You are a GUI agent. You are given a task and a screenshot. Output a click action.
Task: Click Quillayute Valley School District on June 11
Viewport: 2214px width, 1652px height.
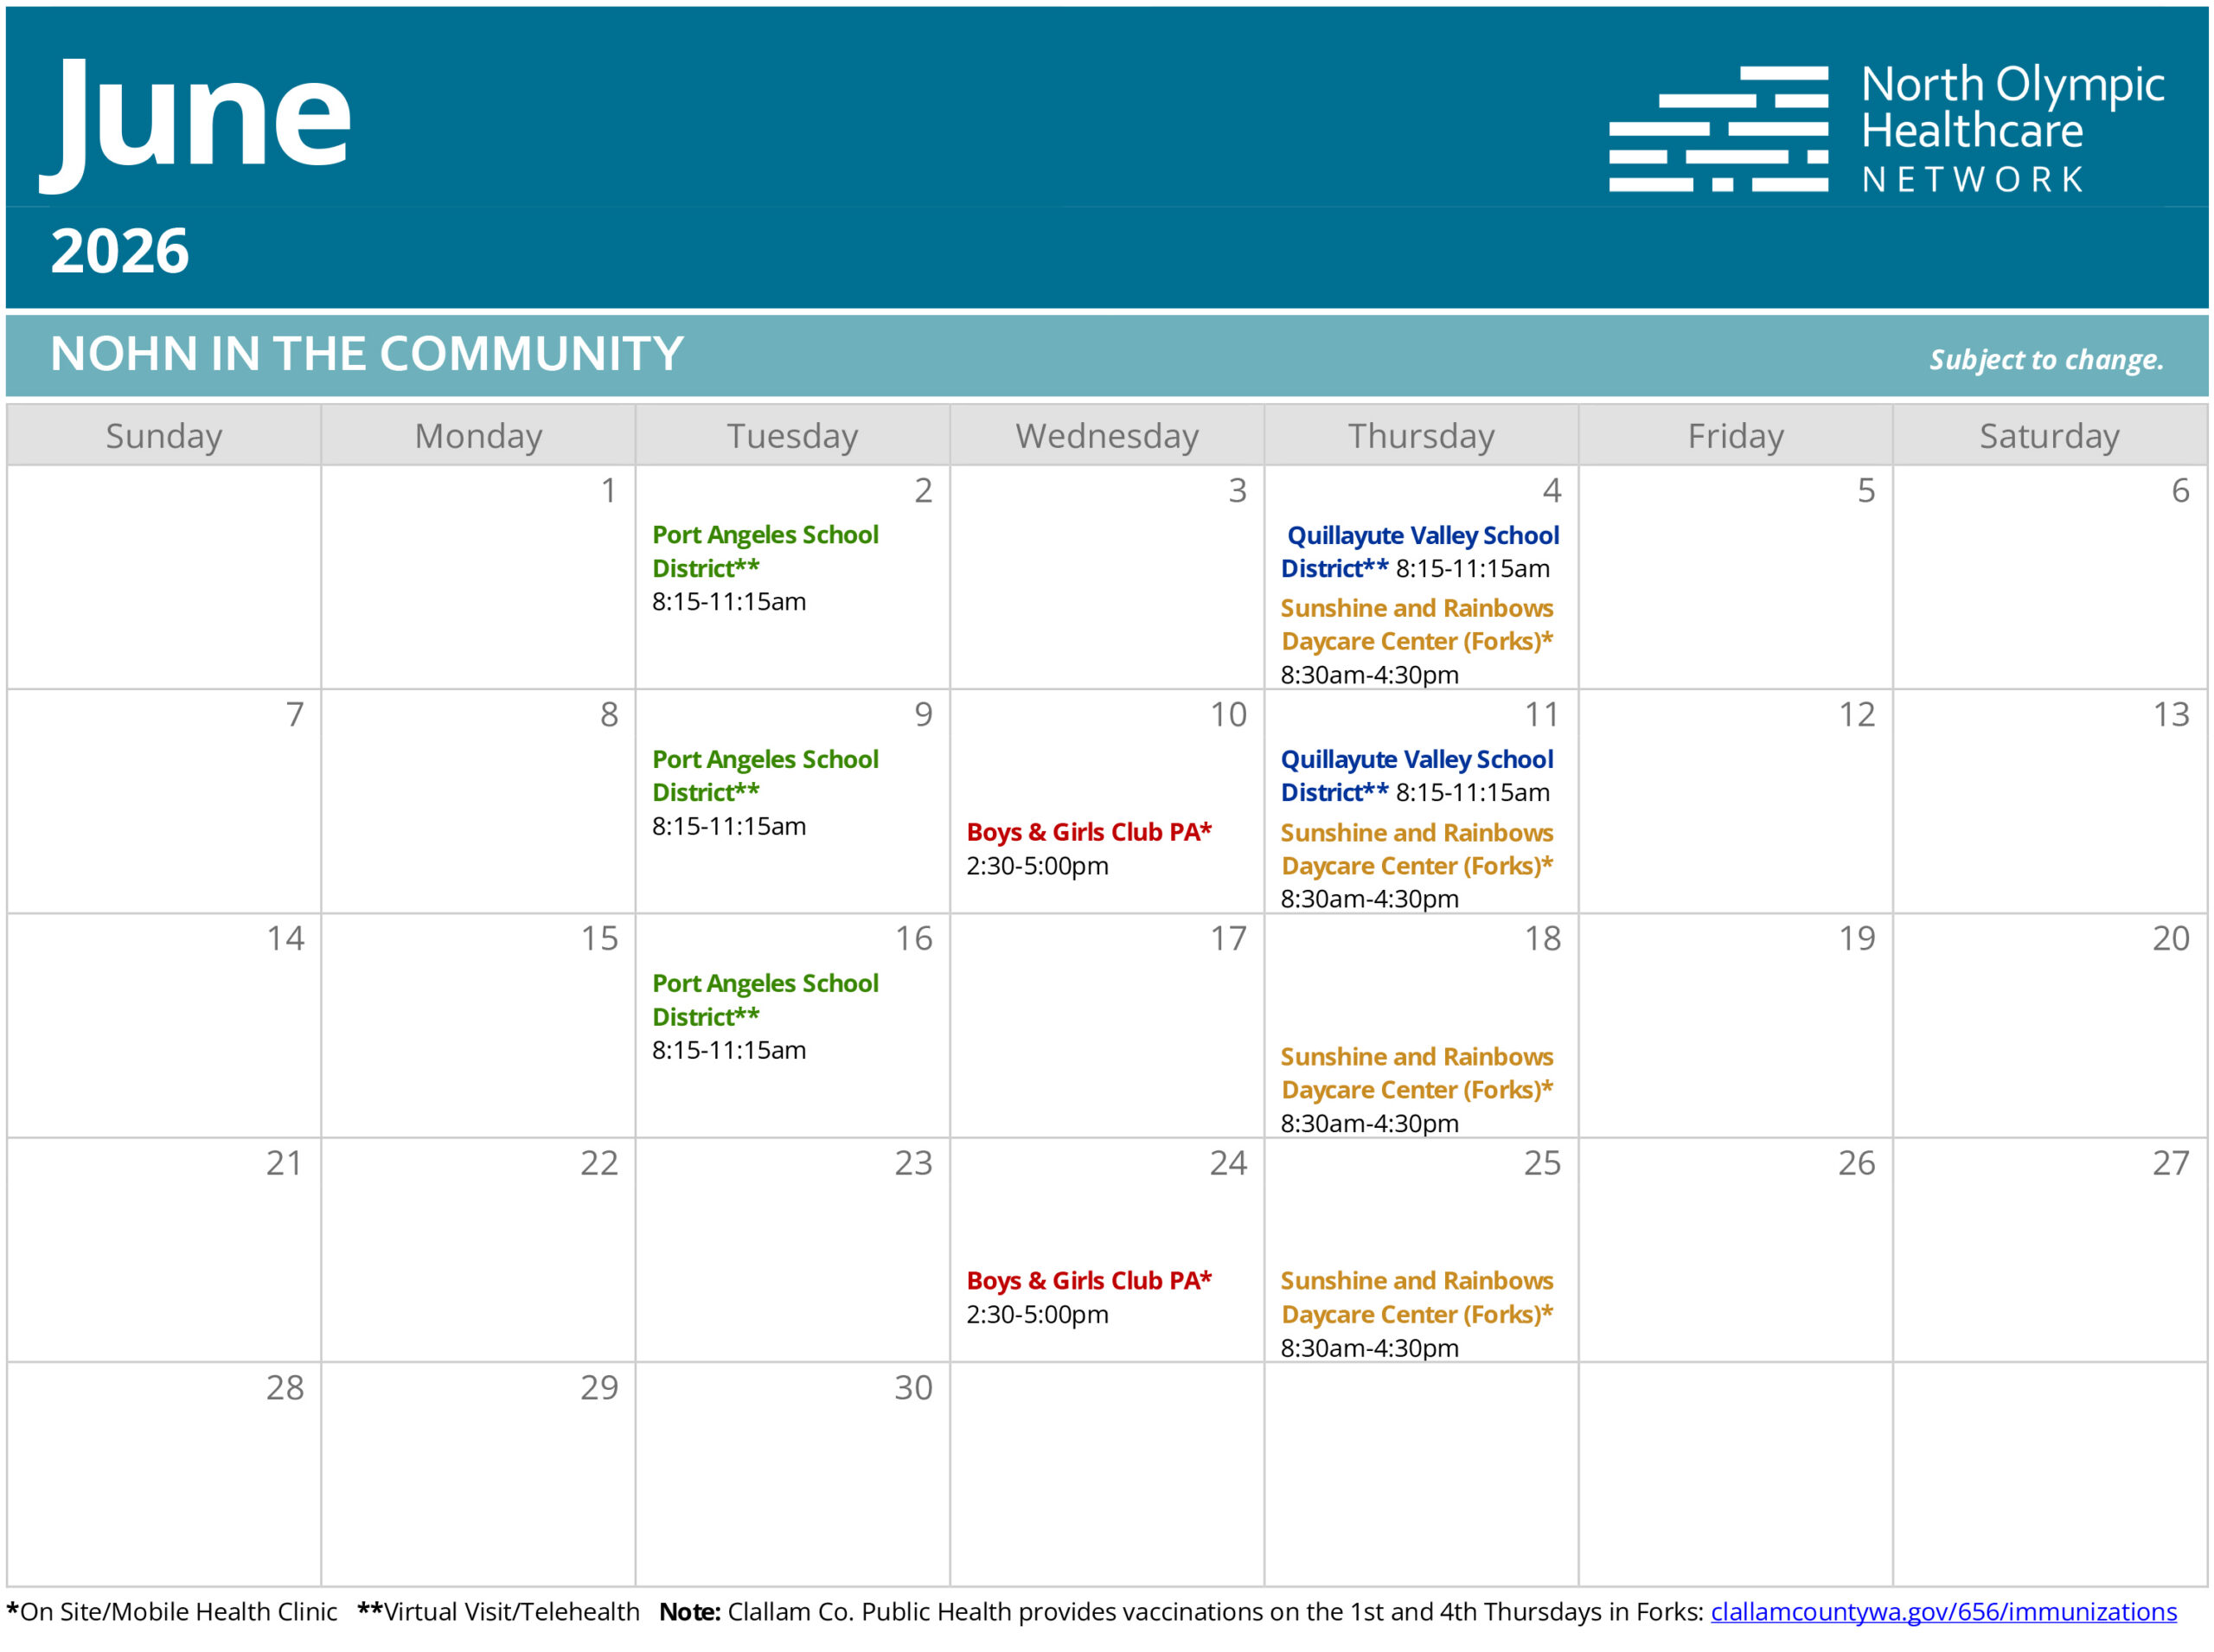pyautogui.click(x=1417, y=775)
